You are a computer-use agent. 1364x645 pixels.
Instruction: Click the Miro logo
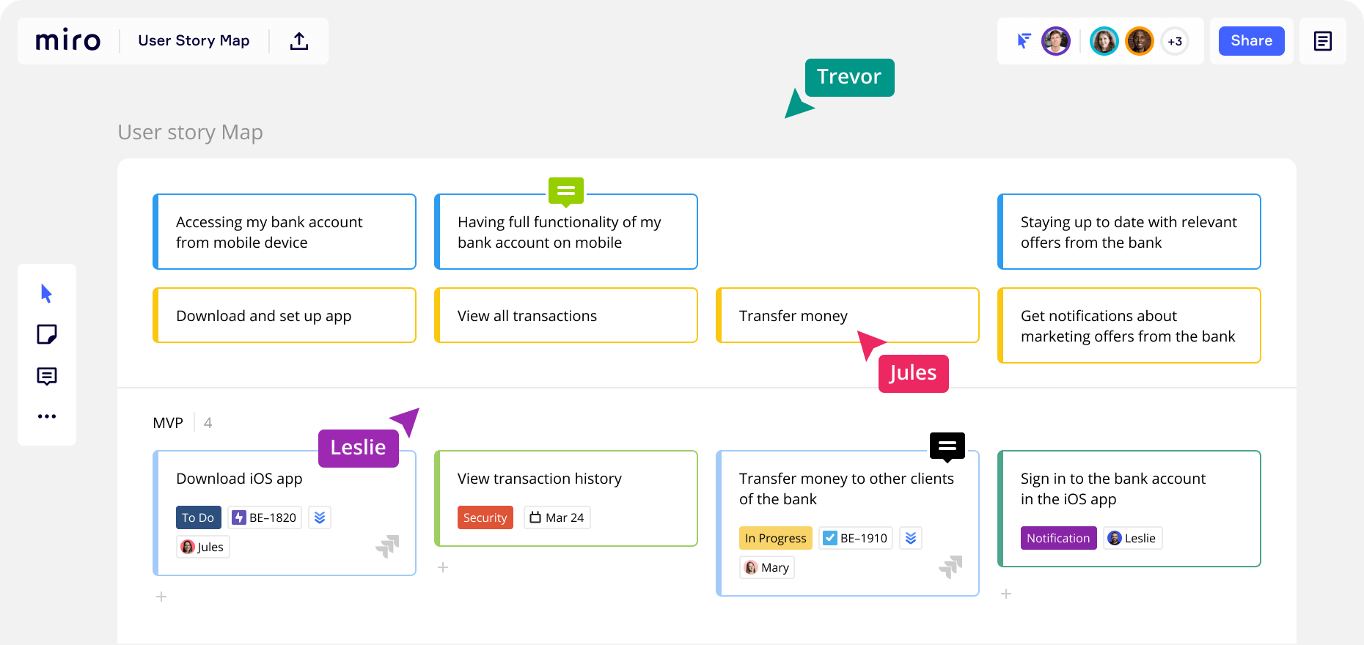[x=68, y=40]
